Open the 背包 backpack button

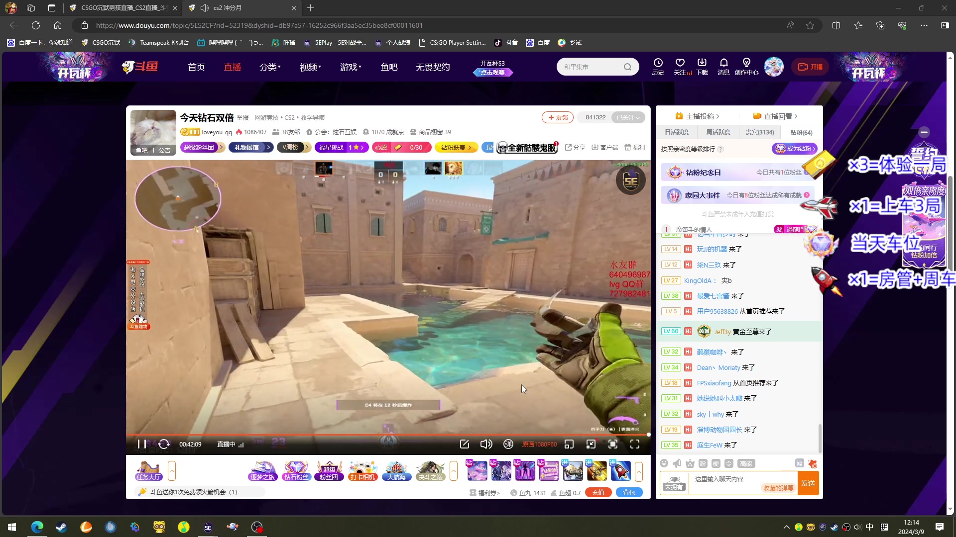(x=629, y=492)
